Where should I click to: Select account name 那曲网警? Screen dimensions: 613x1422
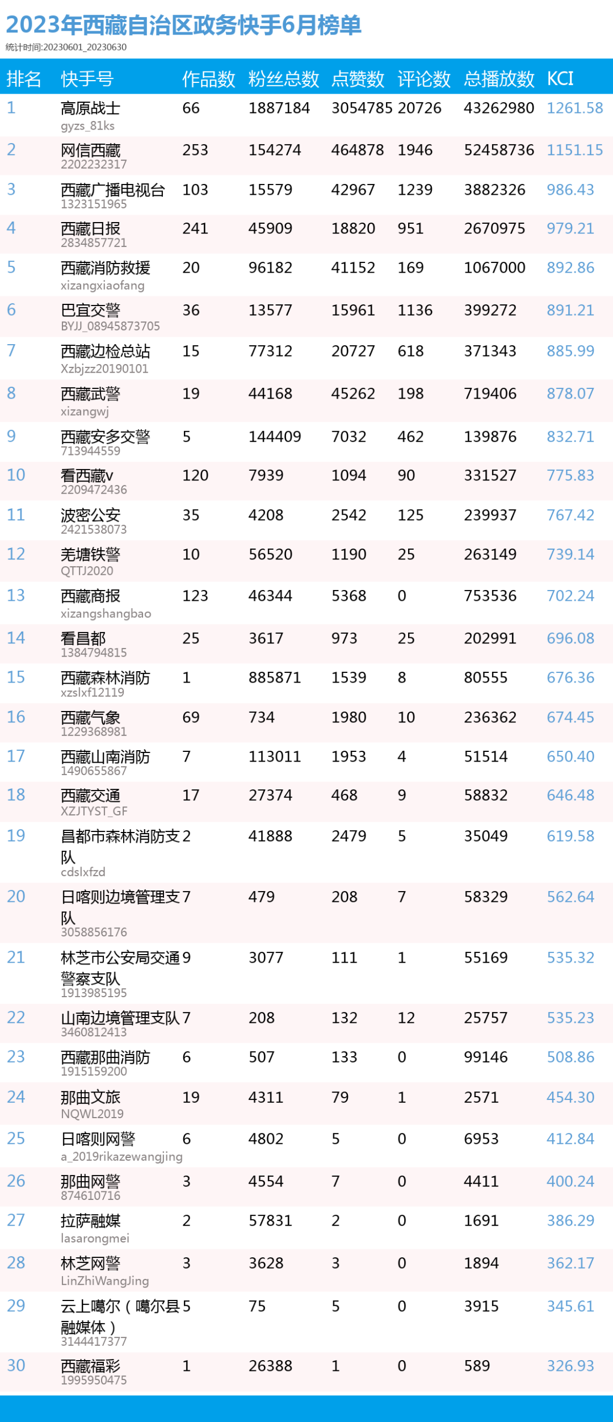90,1181
